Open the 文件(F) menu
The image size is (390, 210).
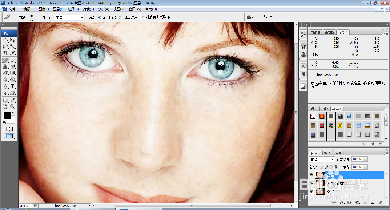coord(14,9)
